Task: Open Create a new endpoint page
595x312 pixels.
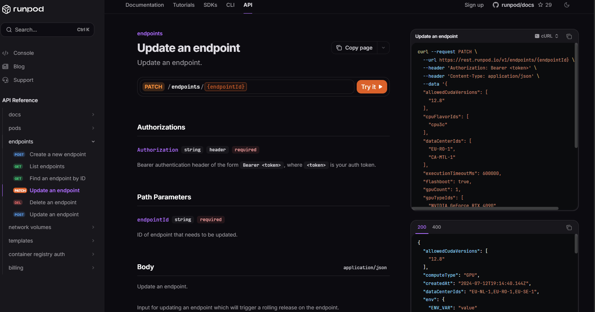Action: [x=58, y=154]
